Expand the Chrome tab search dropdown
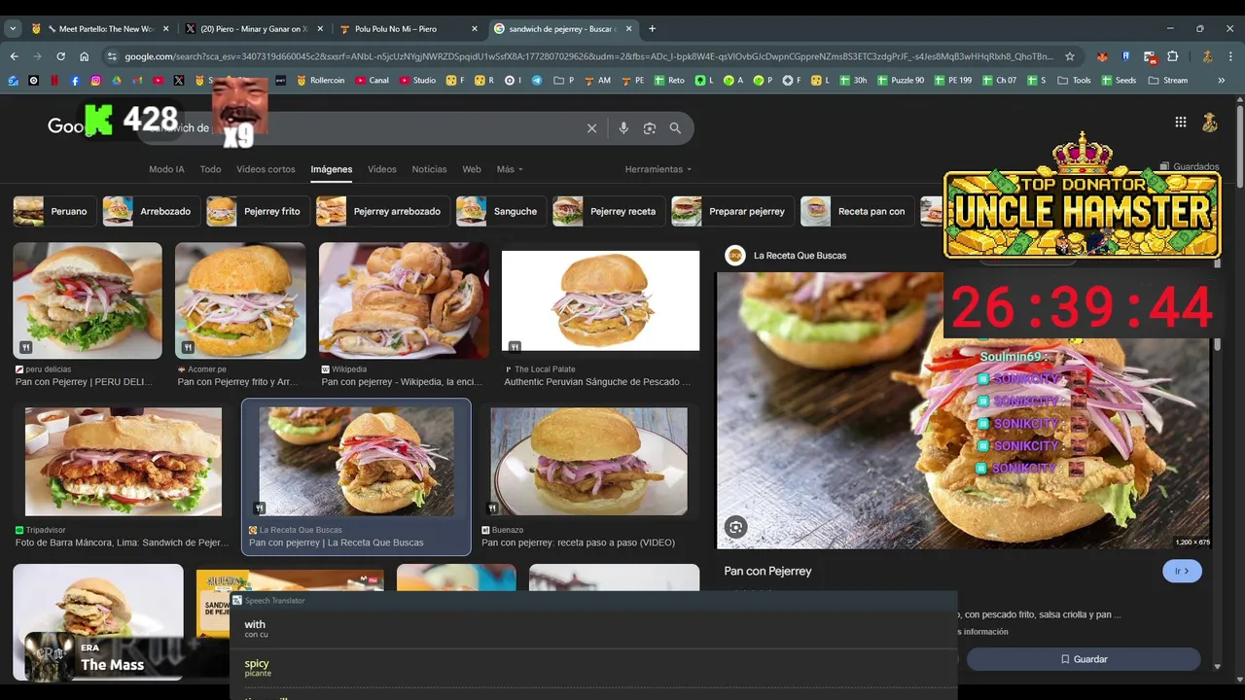Viewport: 1245px width, 700px height. coord(13,28)
